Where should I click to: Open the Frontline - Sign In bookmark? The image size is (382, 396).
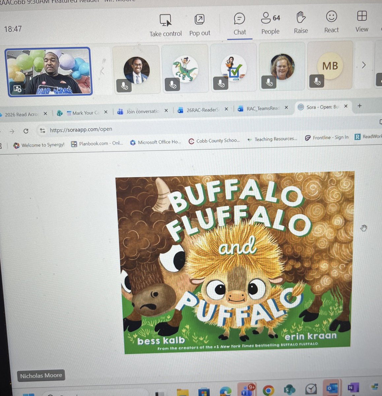pos(327,138)
